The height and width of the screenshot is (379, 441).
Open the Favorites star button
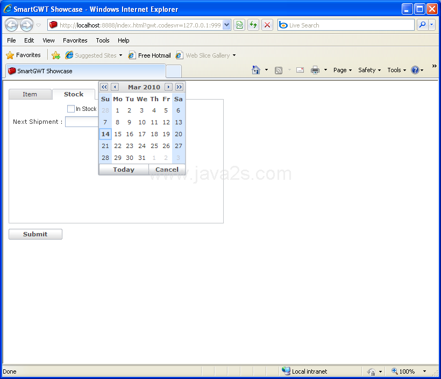click(x=23, y=55)
